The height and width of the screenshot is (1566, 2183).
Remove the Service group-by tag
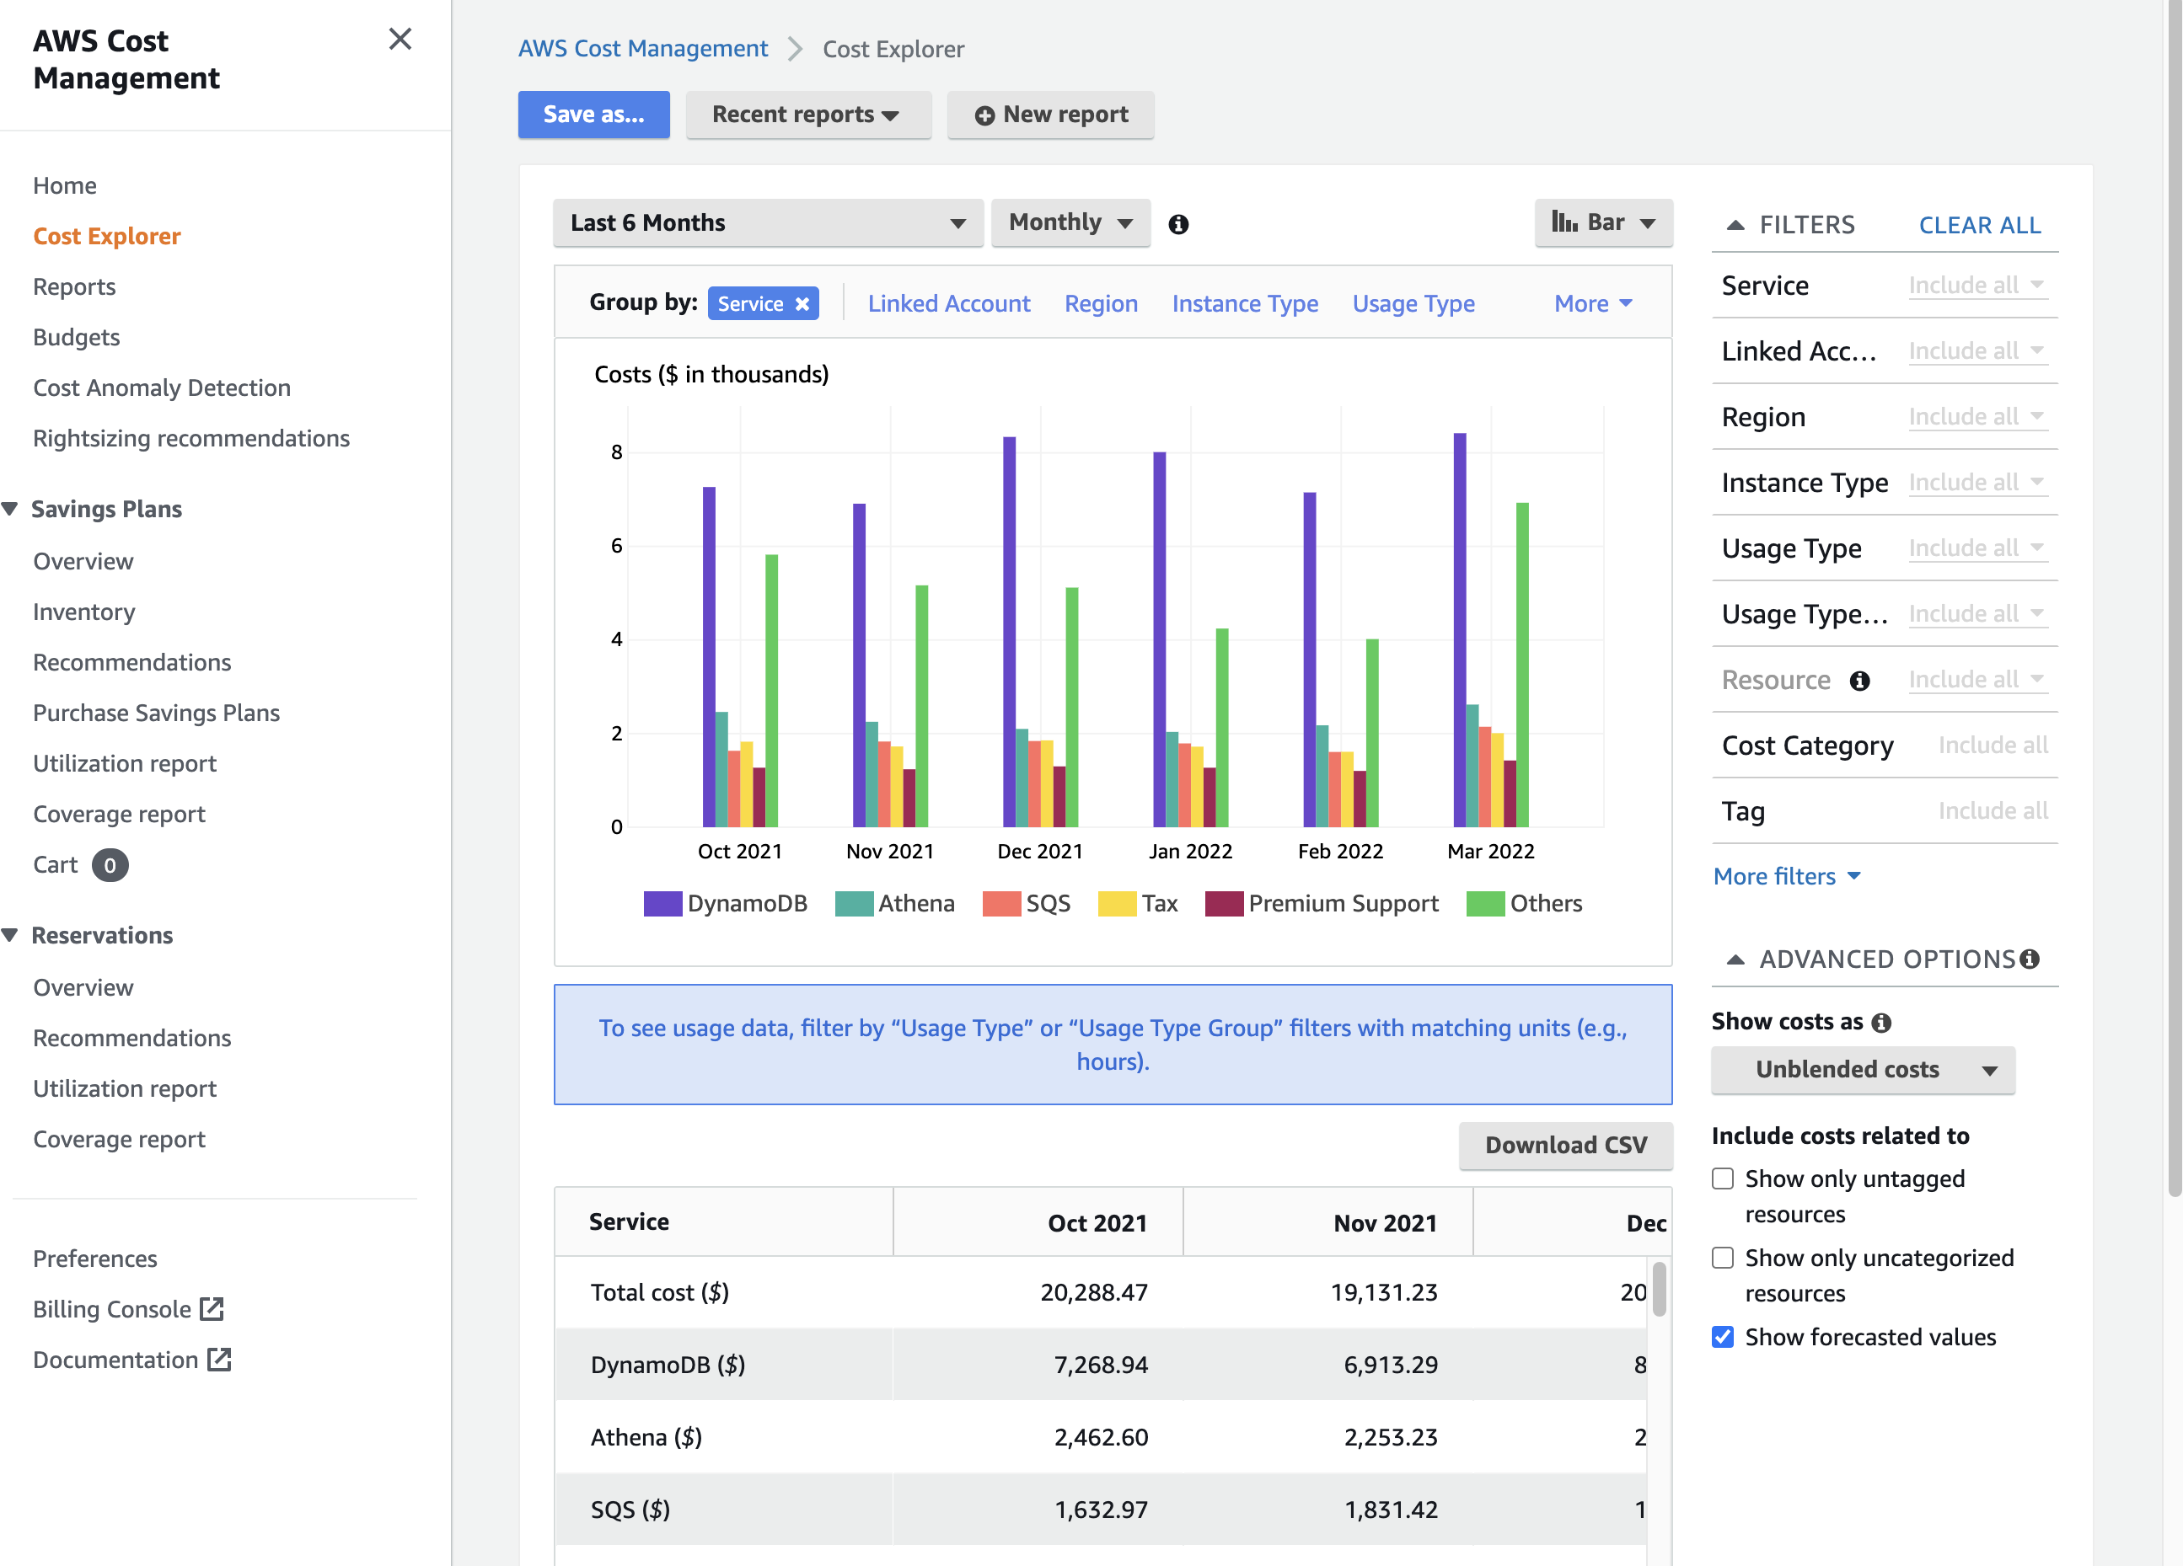coord(802,304)
